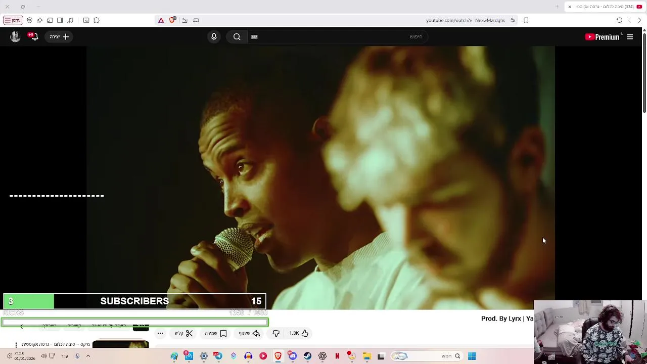Open YouTube hamburger guide menu
This screenshot has width=647, height=364.
tap(630, 36)
